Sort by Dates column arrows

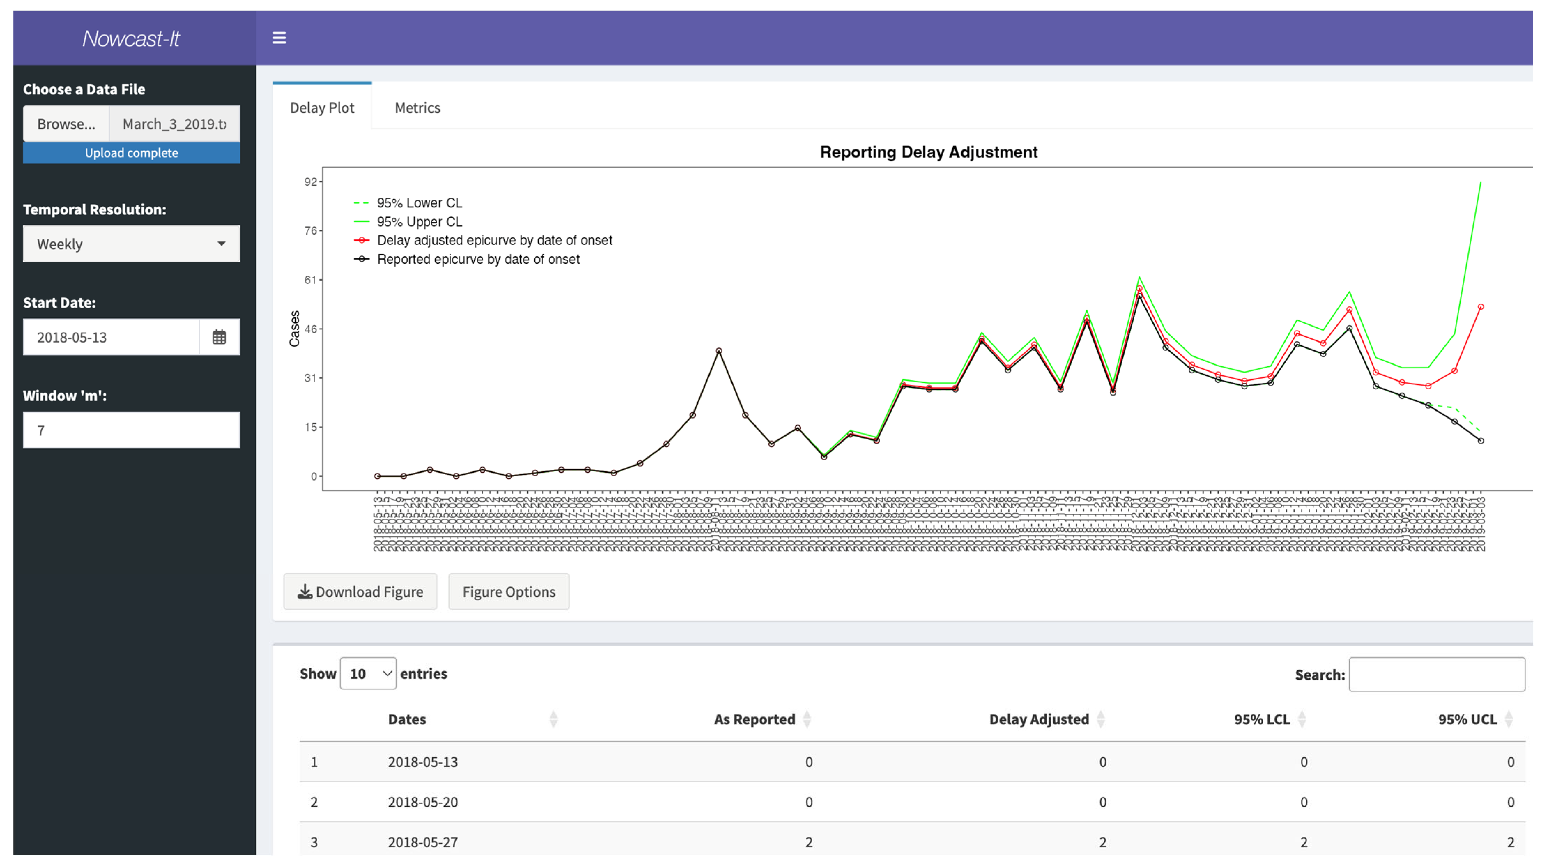553,719
